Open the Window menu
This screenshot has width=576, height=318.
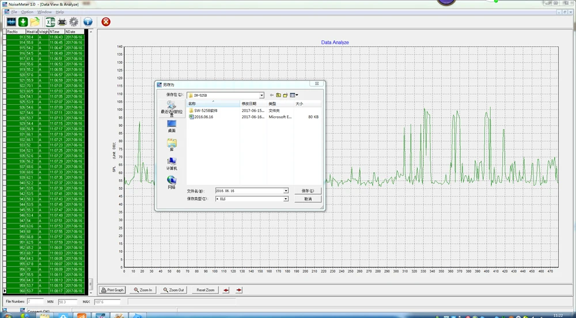tap(44, 12)
